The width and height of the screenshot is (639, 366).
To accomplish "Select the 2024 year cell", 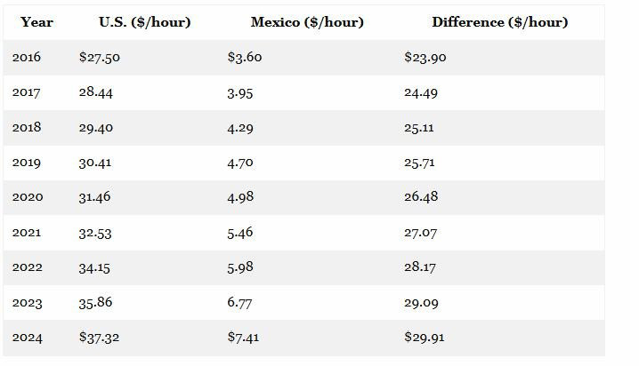I will 27,338.
